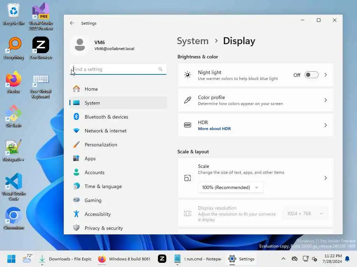Open Visual Studio 2022 Preview shortcut
357x267 pixels.
point(41,16)
